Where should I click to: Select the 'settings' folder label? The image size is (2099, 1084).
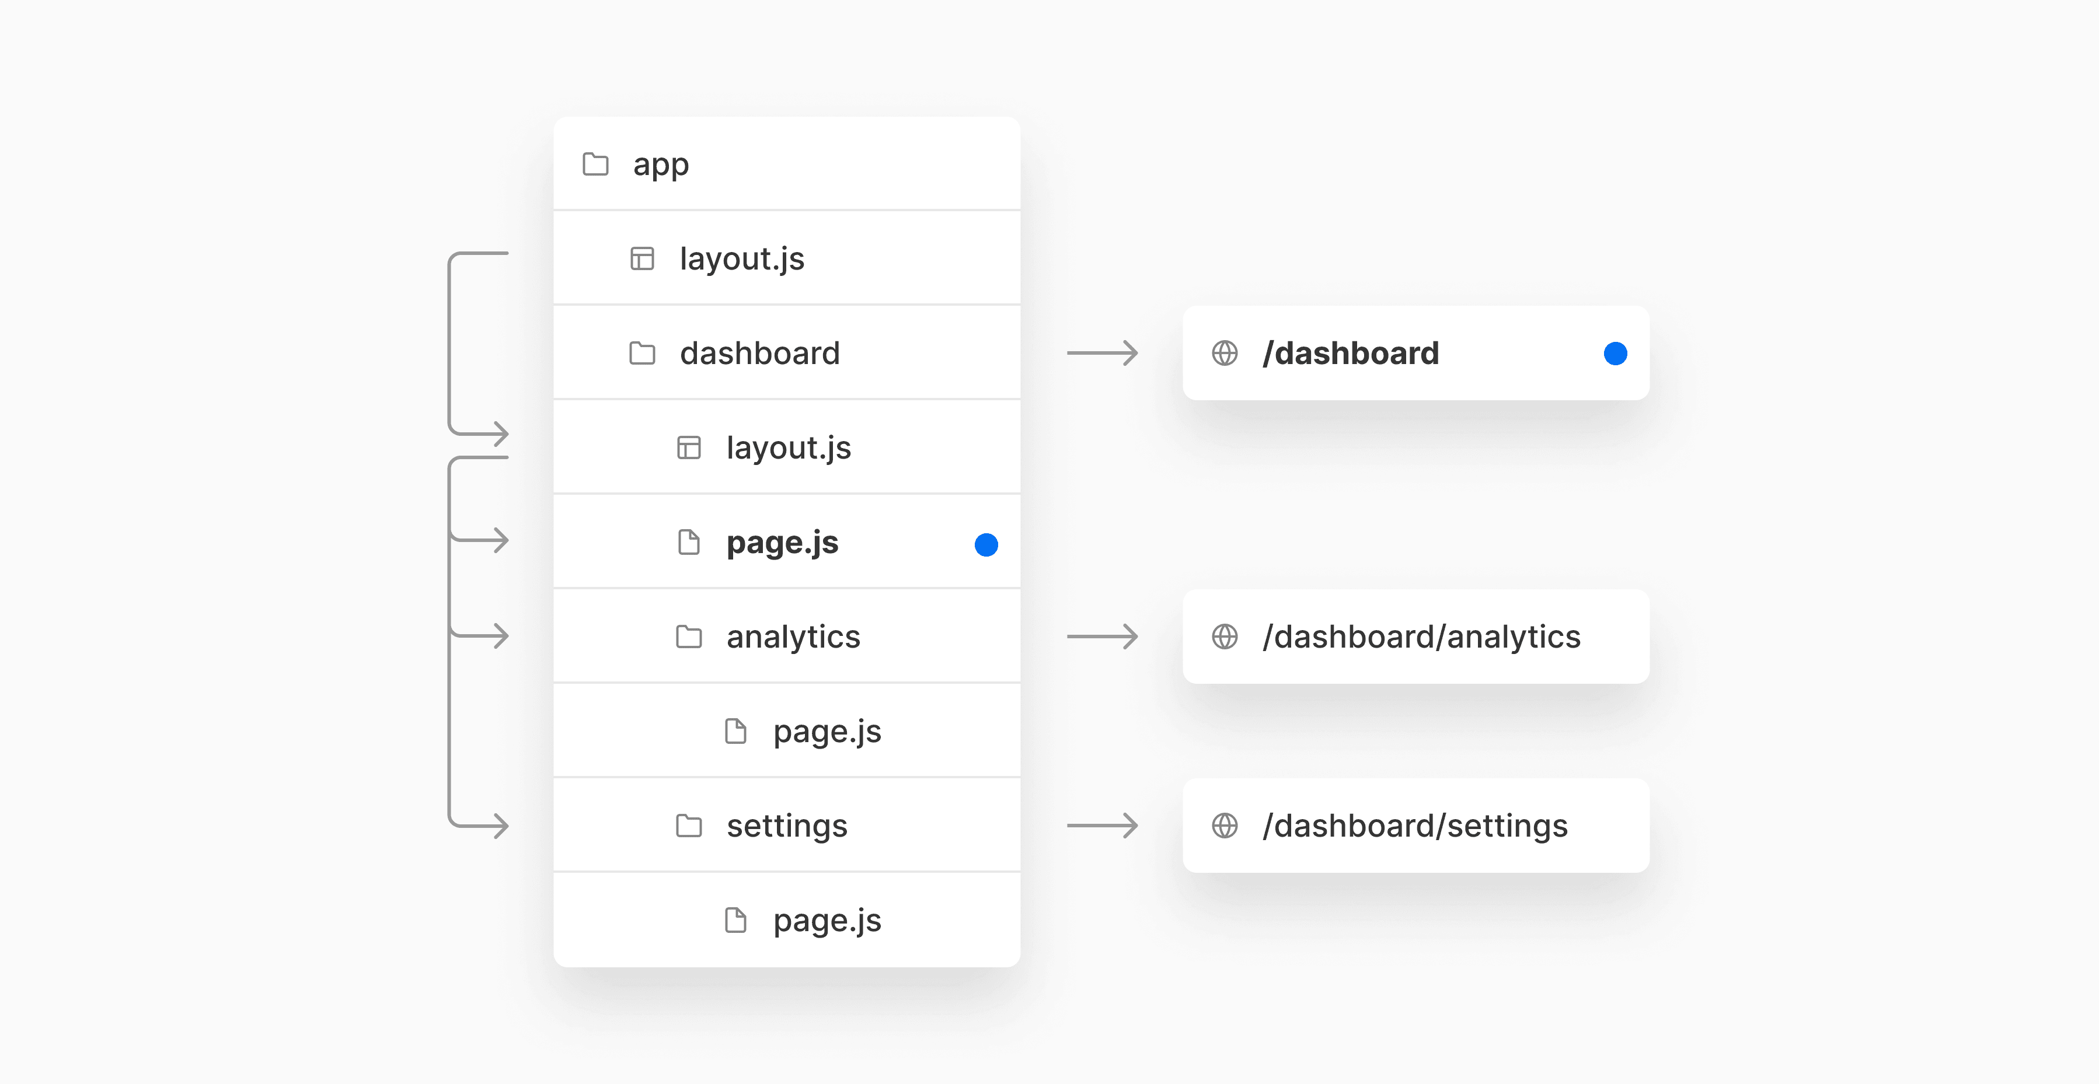786,827
